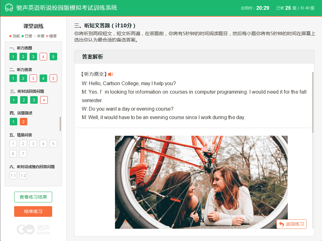Open question 5 in 听力选图 section
The width and height of the screenshot is (322, 241).
pos(53,57)
